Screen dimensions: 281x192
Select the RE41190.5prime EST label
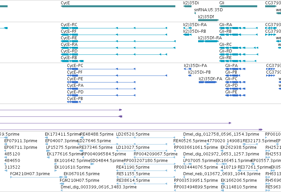133,168
